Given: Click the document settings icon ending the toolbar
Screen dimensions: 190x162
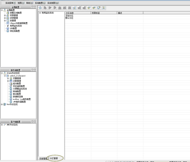Looking at the screenshot, I should click(x=104, y=8).
